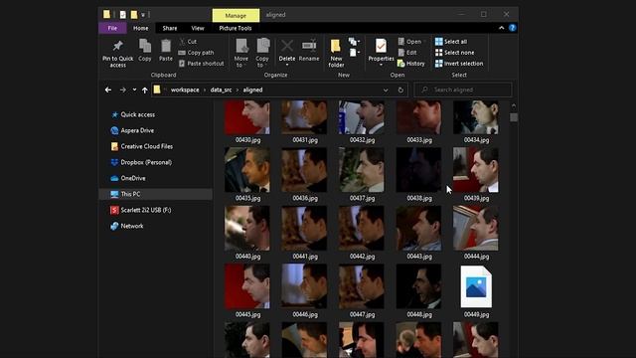Select thumbnail 00430.jpg
This screenshot has width=636, height=358.
[x=247, y=117]
